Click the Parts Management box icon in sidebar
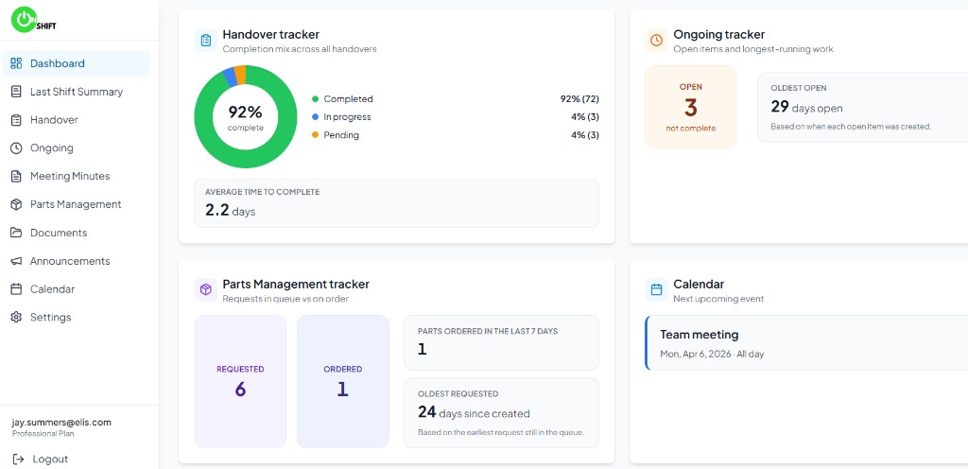This screenshot has width=968, height=469. click(16, 204)
